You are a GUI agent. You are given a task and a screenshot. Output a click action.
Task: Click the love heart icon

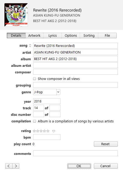pyautogui.click(x=54, y=131)
